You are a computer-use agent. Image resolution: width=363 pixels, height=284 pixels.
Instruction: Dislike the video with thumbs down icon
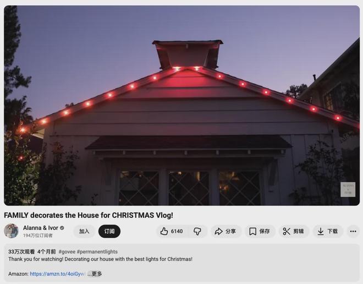click(197, 231)
